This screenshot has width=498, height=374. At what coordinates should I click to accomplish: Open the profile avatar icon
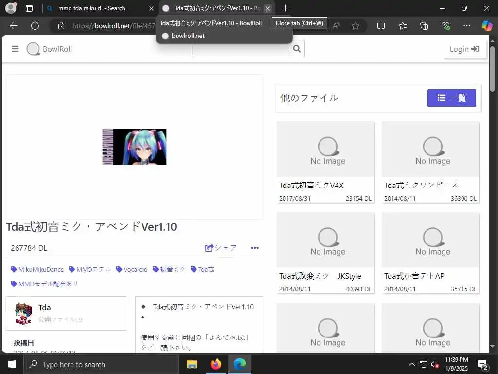pyautogui.click(x=11, y=8)
